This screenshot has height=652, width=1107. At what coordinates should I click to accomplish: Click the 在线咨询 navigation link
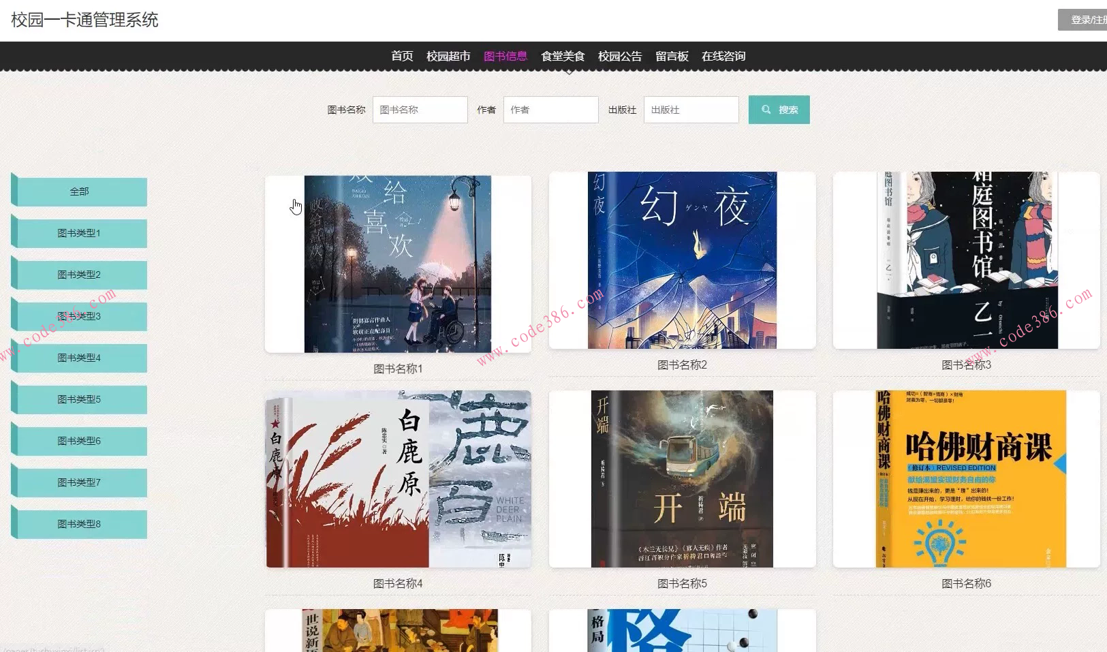(723, 56)
